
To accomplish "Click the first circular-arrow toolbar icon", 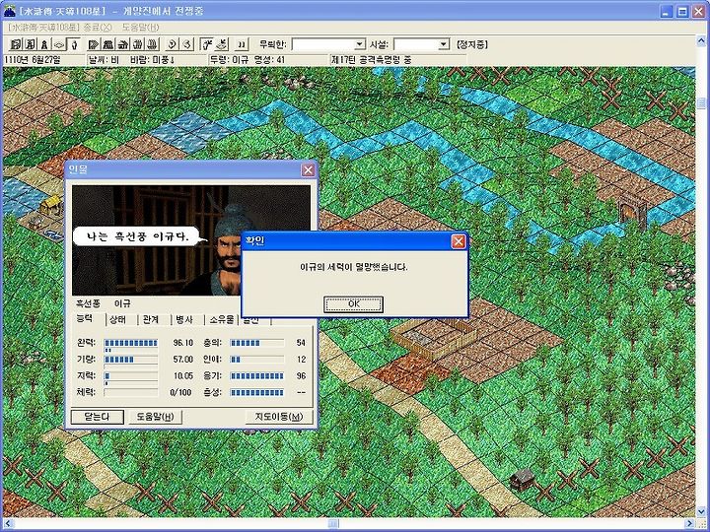I will (x=172, y=44).
